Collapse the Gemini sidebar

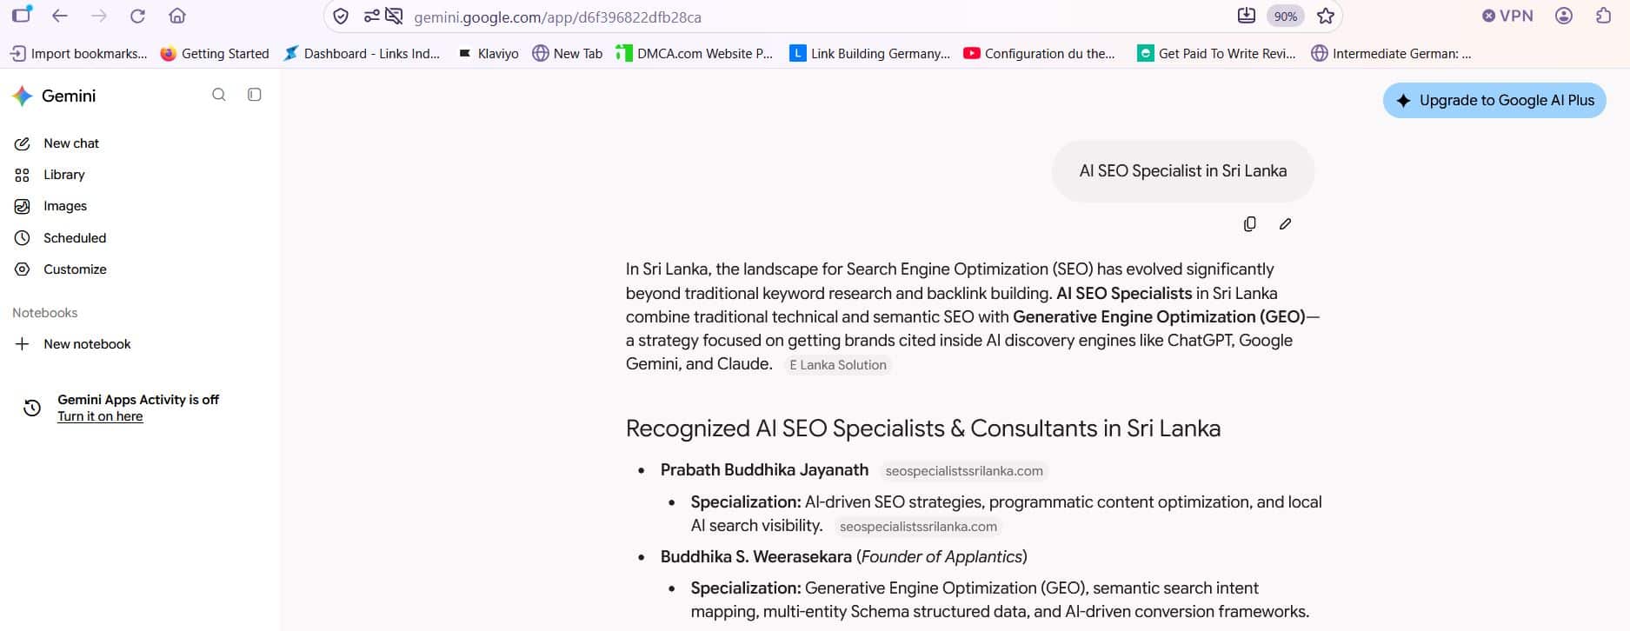255,95
